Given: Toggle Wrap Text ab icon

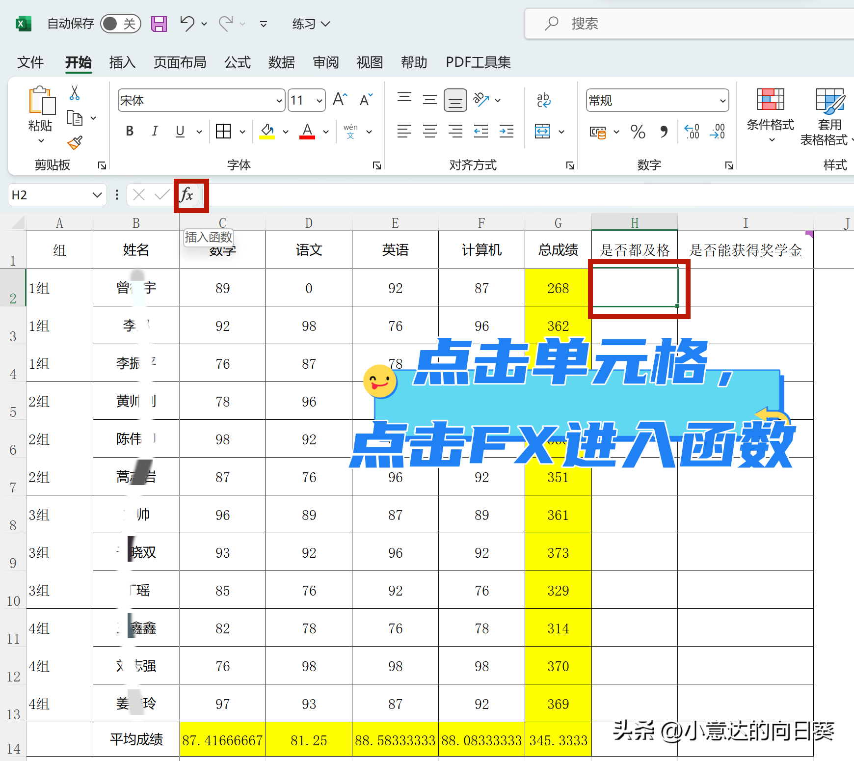Looking at the screenshot, I should [543, 100].
